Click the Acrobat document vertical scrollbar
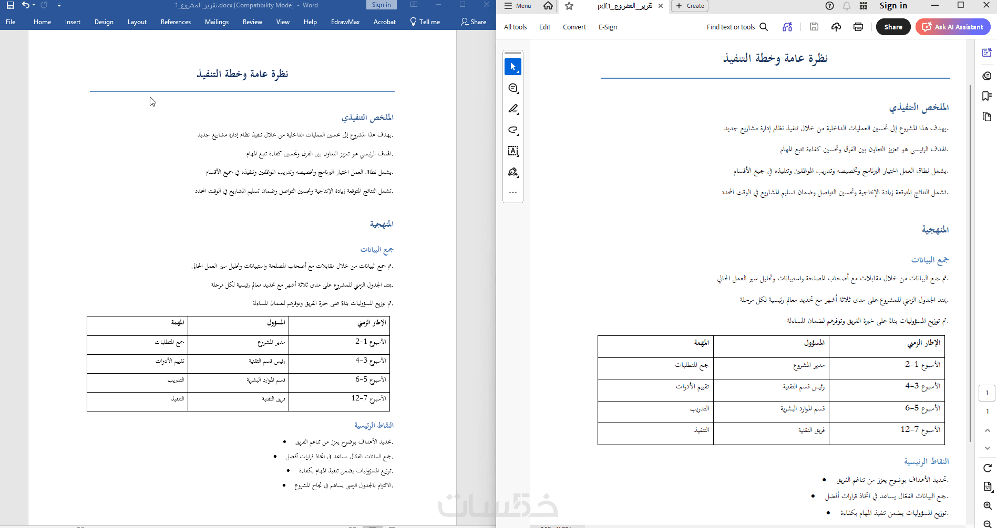997x528 pixels. click(x=970, y=262)
